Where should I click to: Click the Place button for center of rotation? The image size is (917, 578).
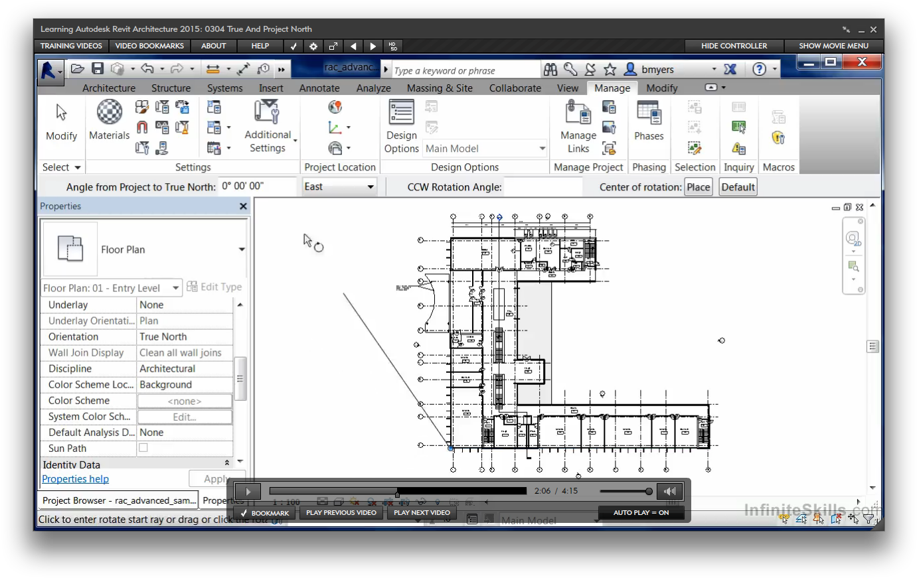coord(698,187)
